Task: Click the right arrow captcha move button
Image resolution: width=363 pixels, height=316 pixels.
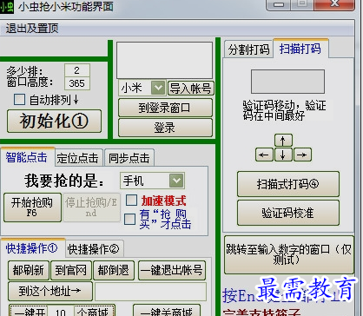Action: point(302,155)
